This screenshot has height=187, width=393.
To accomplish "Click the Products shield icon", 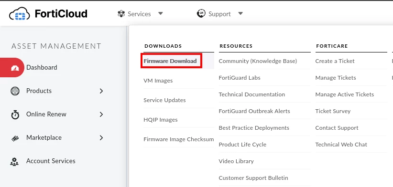I will (x=15, y=91).
